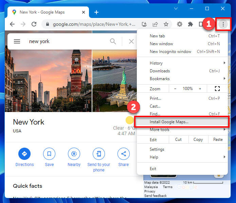This screenshot has width=236, height=203.
Task: Click the Privacy link on the map
Action: click(150, 191)
